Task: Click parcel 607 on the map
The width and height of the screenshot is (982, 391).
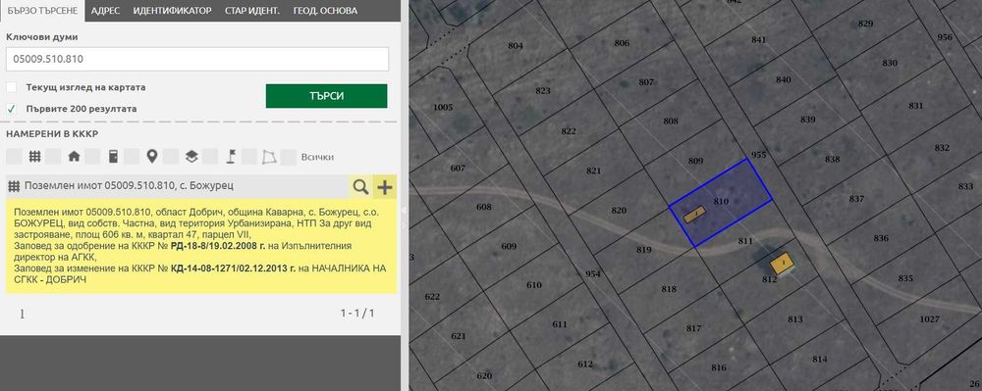Action: 458,168
